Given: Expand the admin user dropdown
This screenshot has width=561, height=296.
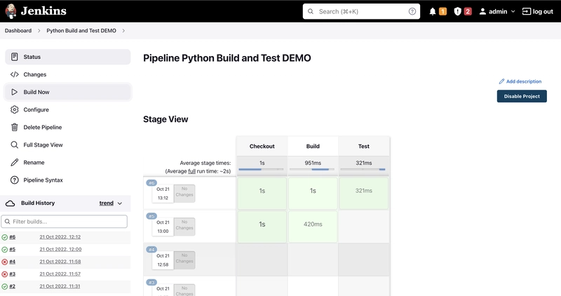Looking at the screenshot, I should tap(513, 12).
